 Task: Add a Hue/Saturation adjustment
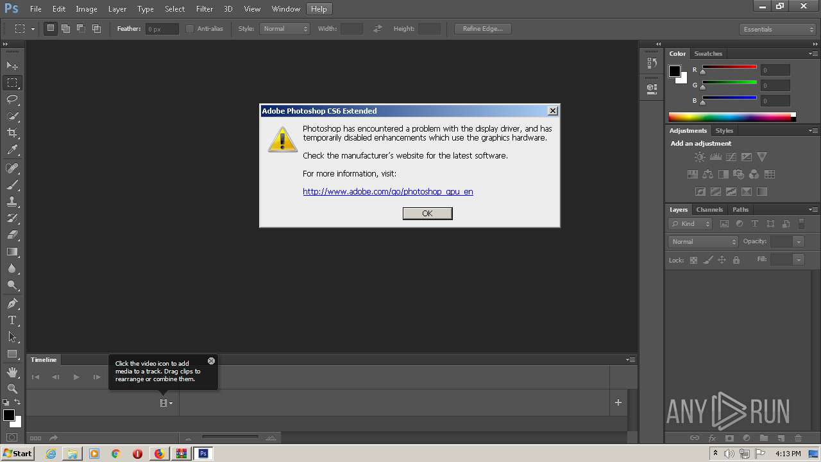pyautogui.click(x=692, y=174)
